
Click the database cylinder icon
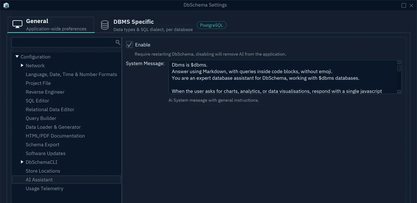tap(105, 25)
